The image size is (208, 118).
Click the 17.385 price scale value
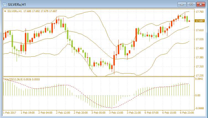click(x=200, y=57)
